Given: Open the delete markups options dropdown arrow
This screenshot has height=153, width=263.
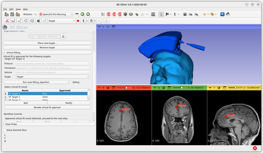Looking at the screenshot, I should tap(95, 21).
